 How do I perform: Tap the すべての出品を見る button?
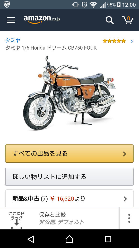coord(69,153)
